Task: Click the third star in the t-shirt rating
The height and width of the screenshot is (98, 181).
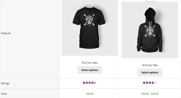Action: 90,83
